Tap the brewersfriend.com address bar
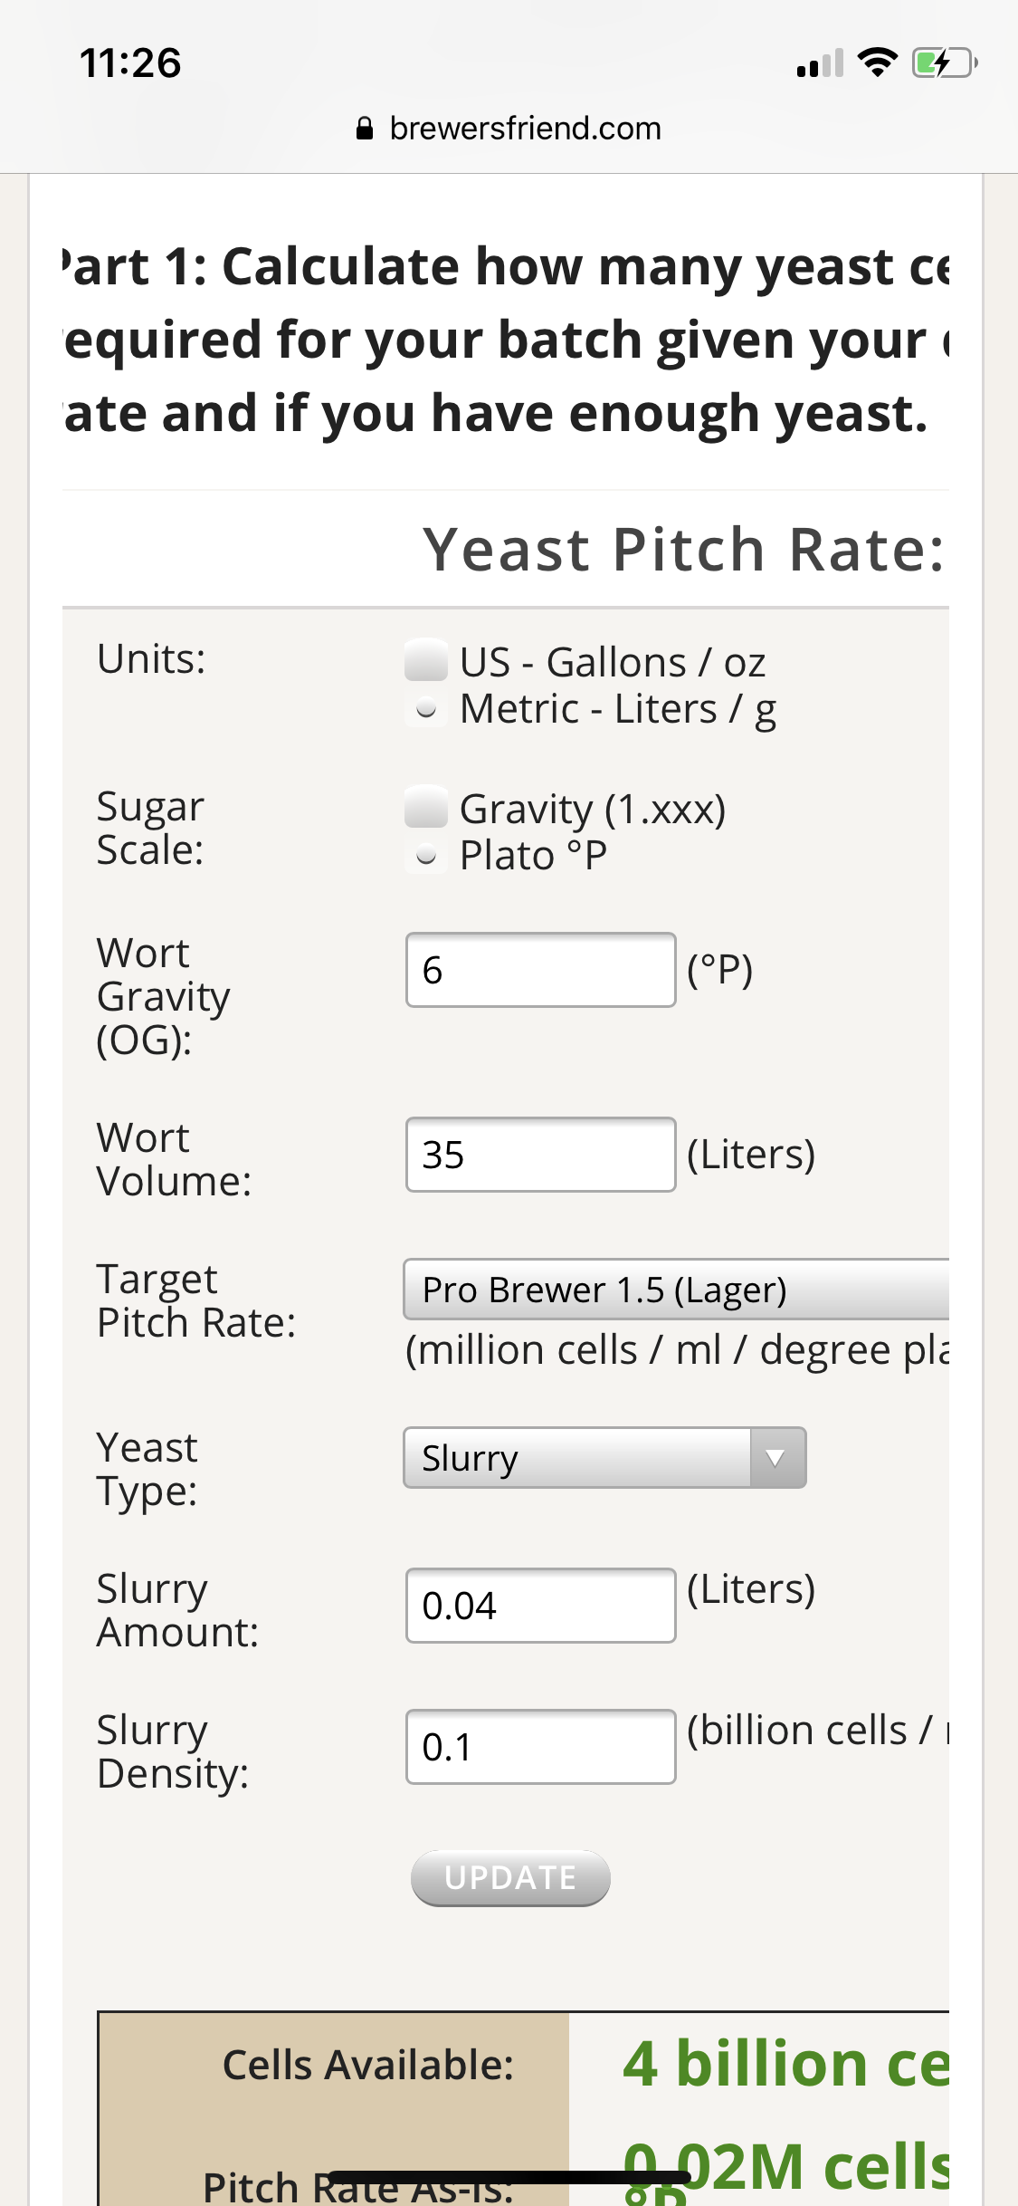 525,129
